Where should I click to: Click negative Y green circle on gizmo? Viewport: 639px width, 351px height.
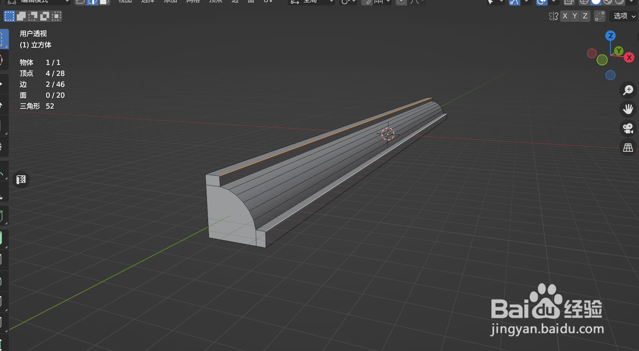coord(602,60)
